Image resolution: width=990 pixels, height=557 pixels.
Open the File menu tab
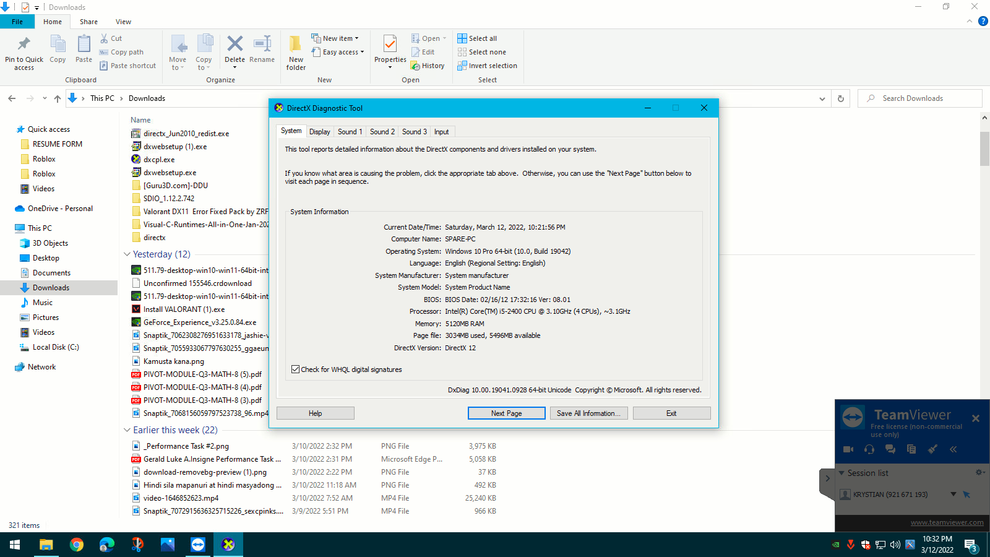[x=17, y=22]
